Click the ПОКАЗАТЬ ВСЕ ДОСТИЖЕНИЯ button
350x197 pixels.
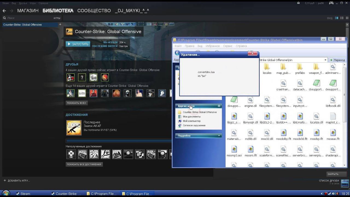pyautogui.click(x=84, y=164)
